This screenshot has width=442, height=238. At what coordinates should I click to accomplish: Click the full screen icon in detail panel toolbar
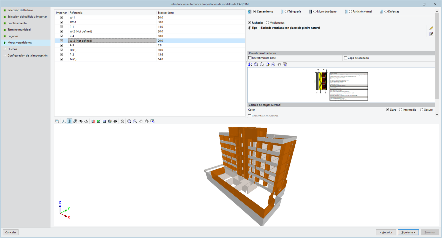coord(285,64)
